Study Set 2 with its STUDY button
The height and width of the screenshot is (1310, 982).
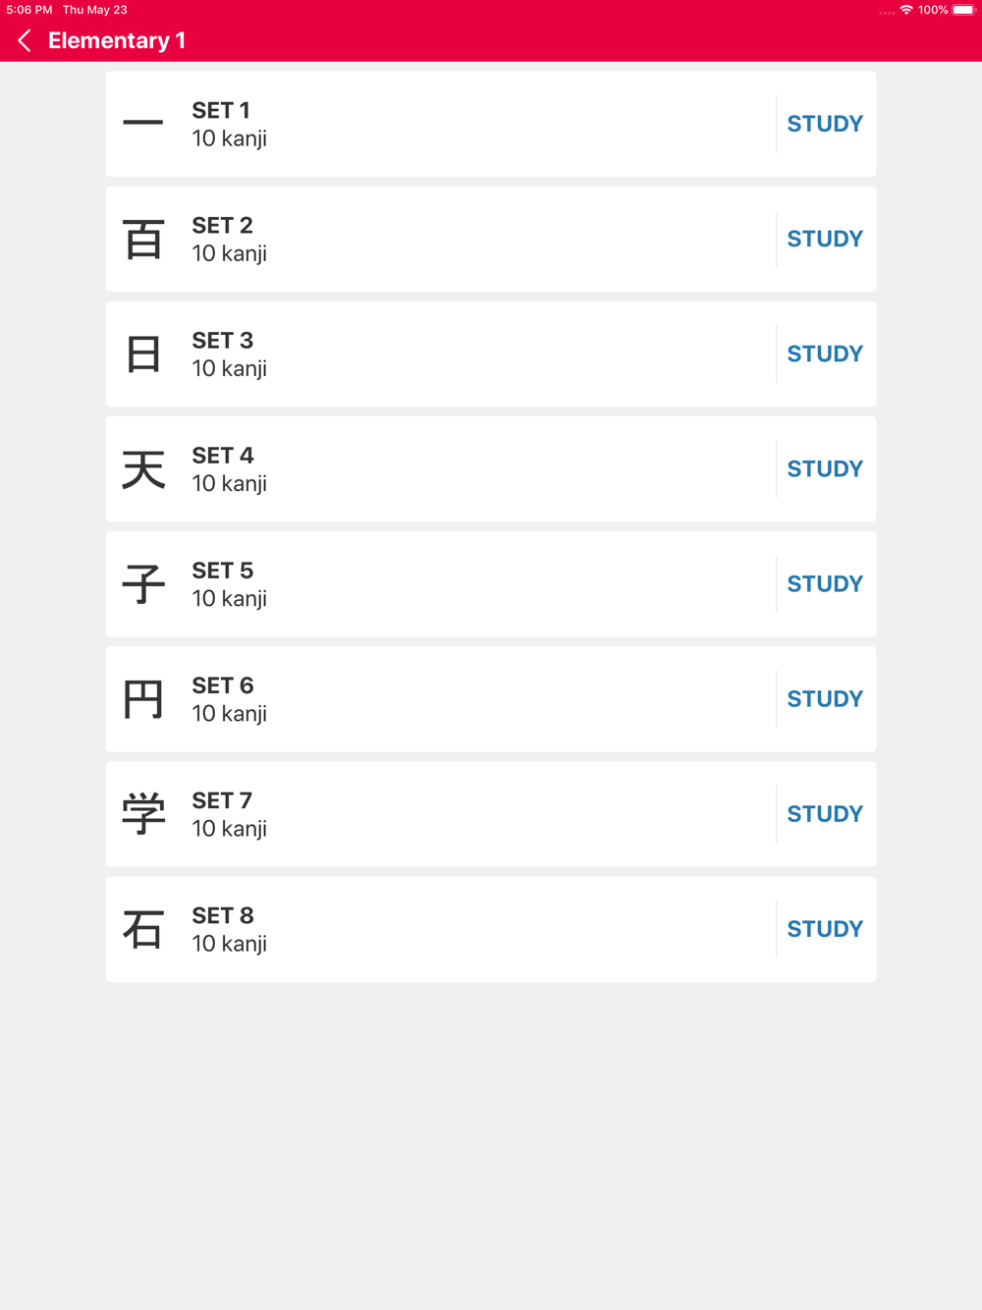point(825,239)
